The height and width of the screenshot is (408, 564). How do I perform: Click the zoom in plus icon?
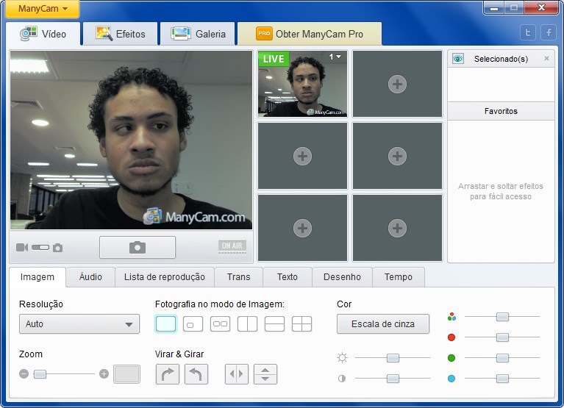click(104, 374)
